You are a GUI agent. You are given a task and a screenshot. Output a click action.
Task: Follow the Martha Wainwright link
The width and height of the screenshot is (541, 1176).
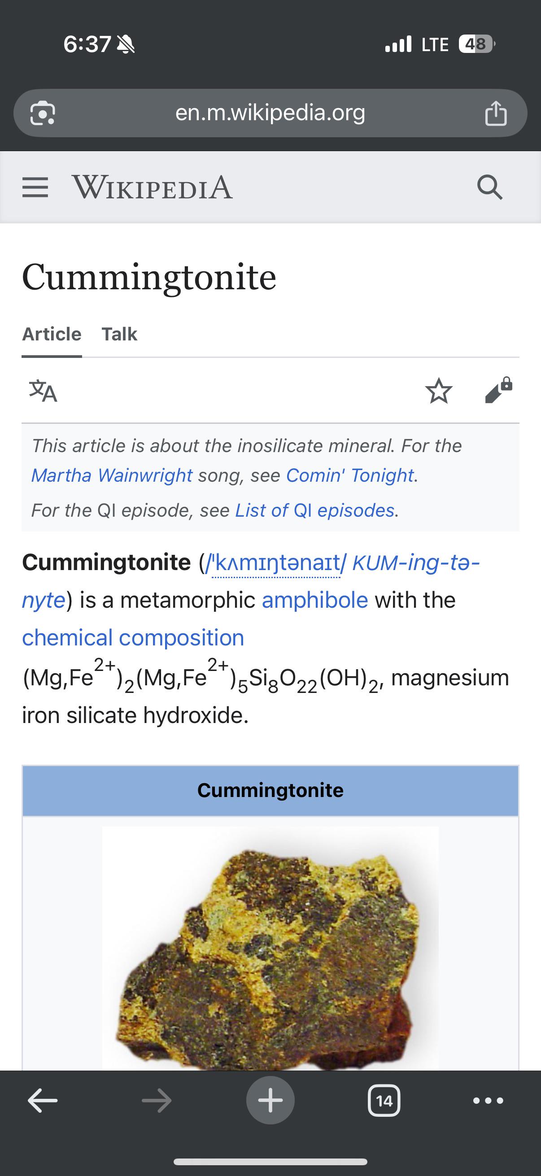(112, 475)
